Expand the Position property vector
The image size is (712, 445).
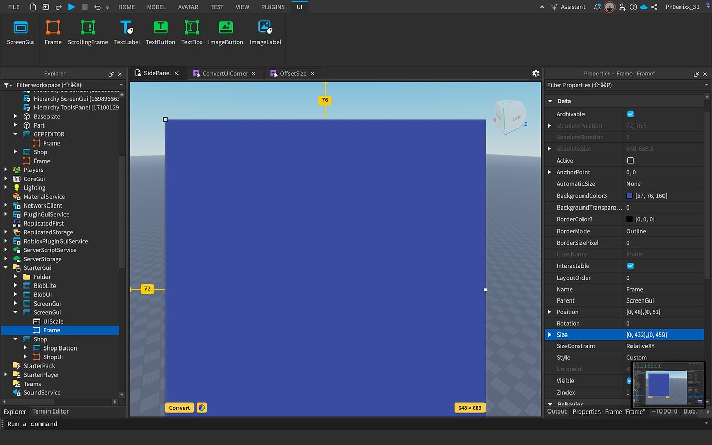click(x=549, y=312)
